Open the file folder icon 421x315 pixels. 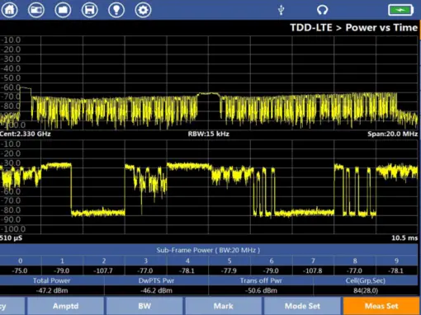(63, 10)
